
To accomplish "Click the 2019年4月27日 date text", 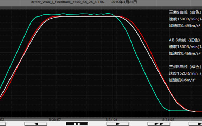I will [x=124, y=2].
